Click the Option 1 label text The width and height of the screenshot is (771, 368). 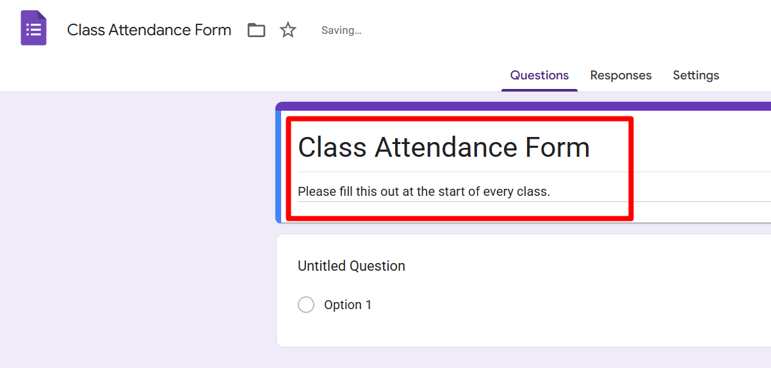click(348, 305)
